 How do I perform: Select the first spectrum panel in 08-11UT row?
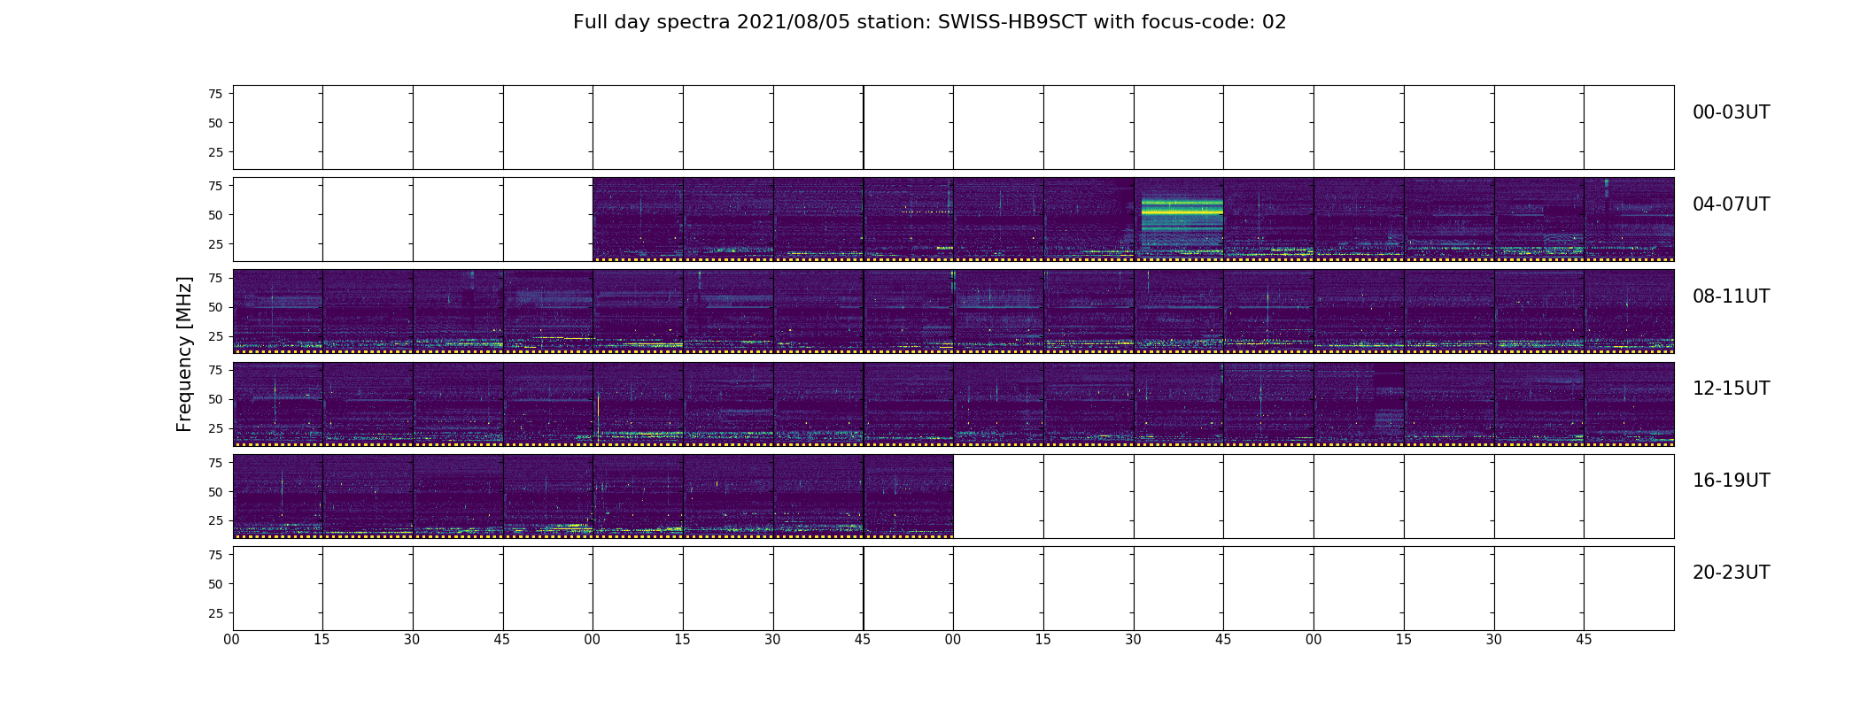click(277, 311)
